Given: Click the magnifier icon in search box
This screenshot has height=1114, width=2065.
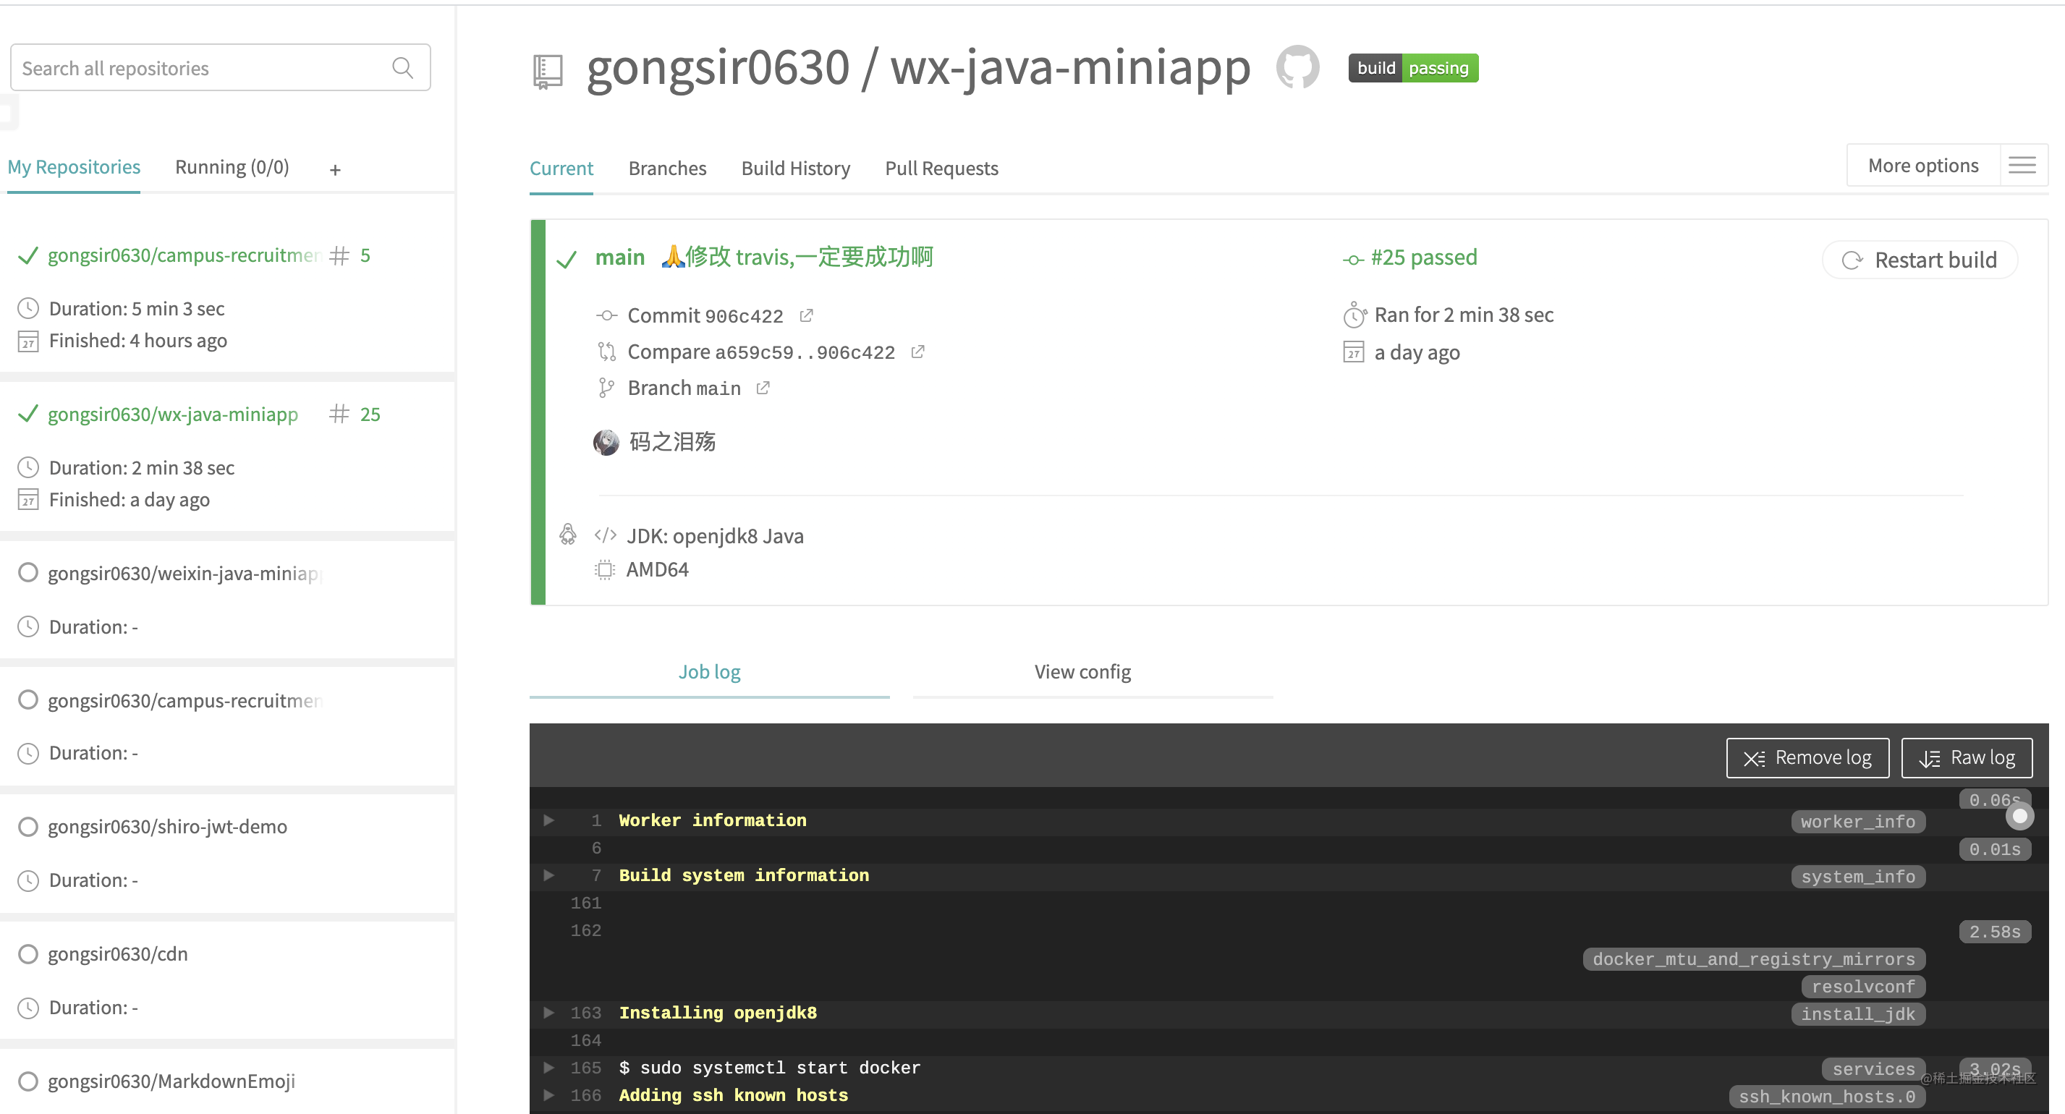Looking at the screenshot, I should click(x=403, y=68).
